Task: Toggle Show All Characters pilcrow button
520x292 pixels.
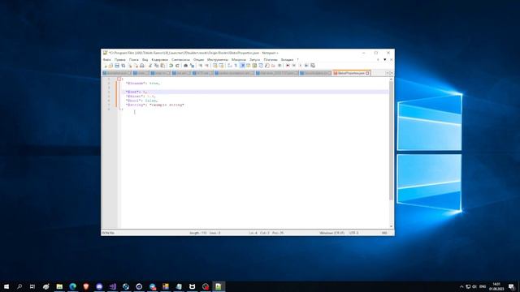Action: tap(236, 66)
